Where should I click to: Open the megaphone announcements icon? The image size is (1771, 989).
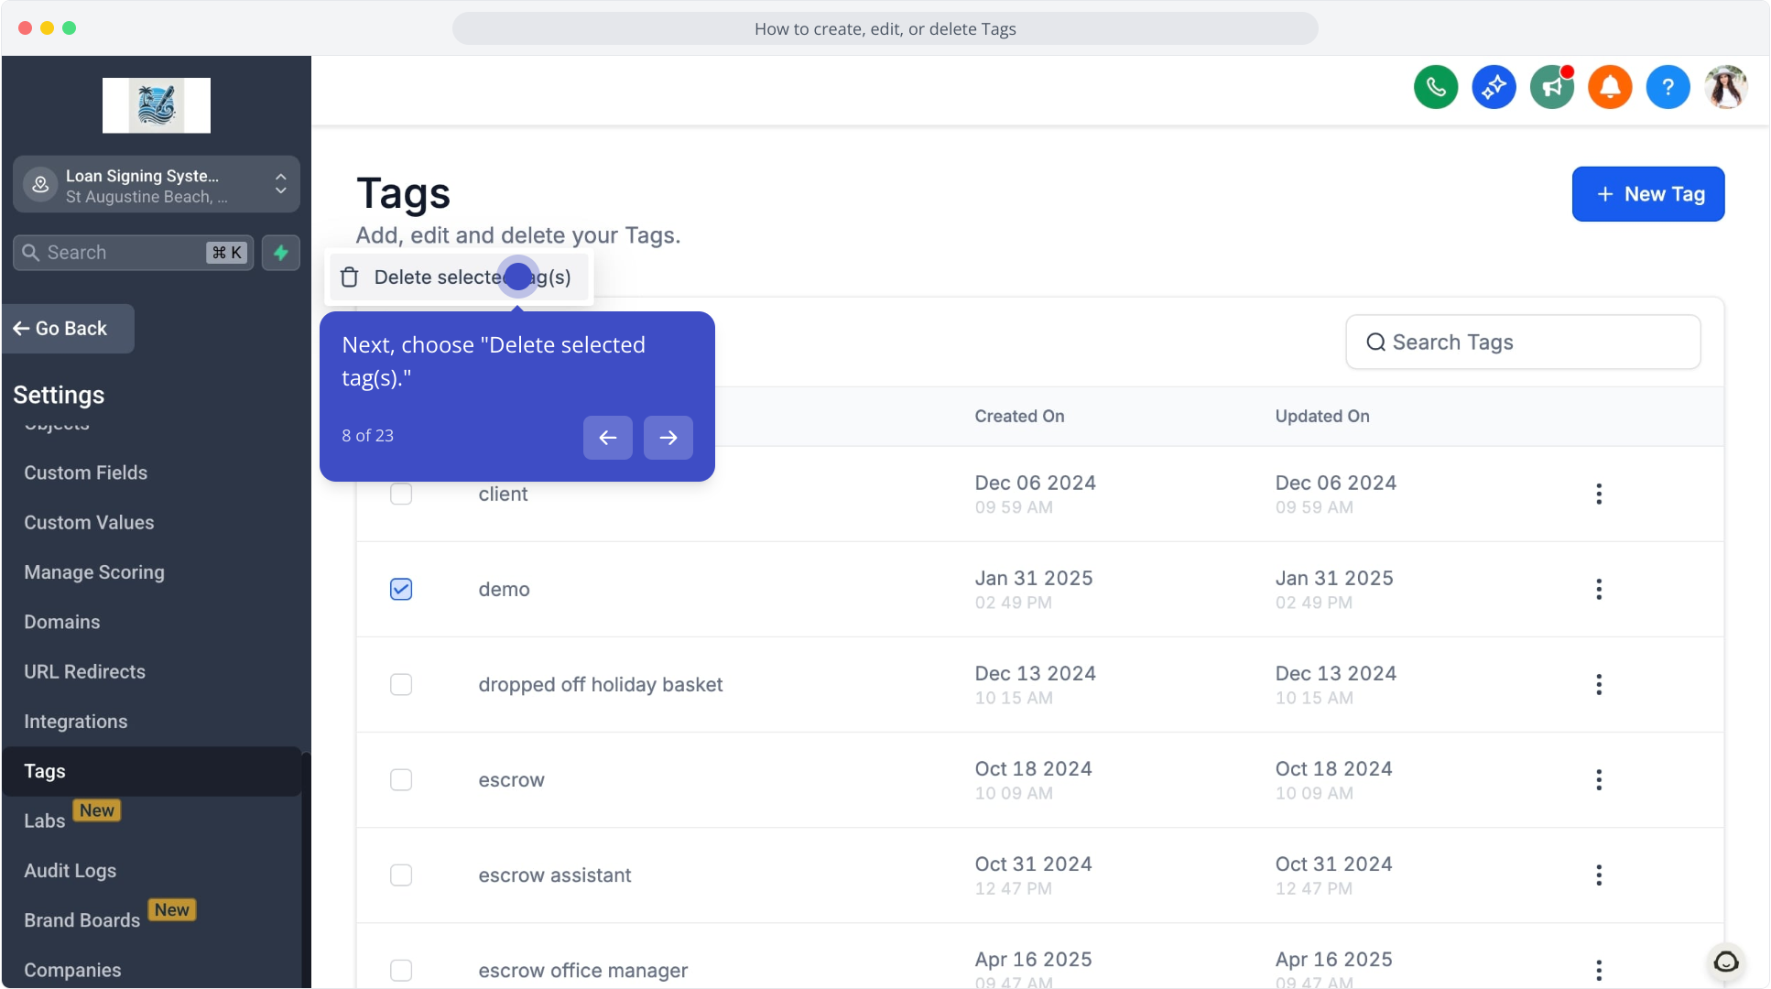pyautogui.click(x=1552, y=87)
